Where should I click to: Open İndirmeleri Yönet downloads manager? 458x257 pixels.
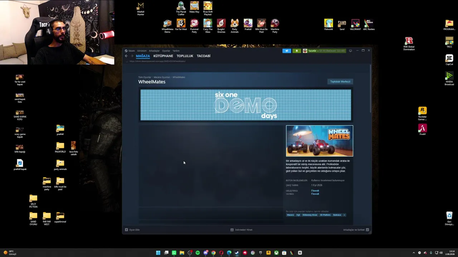[x=242, y=230]
